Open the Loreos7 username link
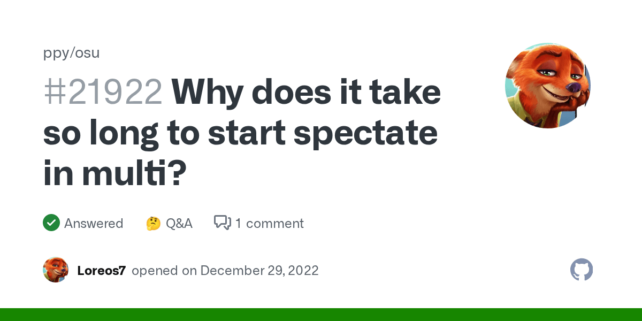The width and height of the screenshot is (642, 321). pyautogui.click(x=101, y=271)
